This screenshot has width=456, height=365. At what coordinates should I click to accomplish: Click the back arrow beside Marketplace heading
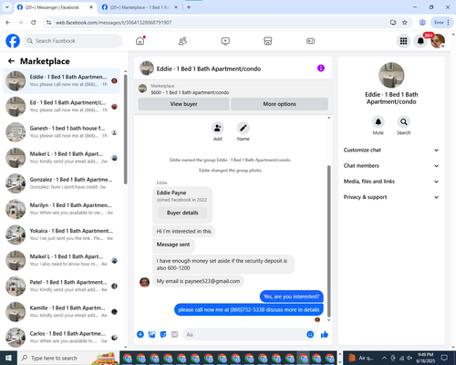point(11,61)
